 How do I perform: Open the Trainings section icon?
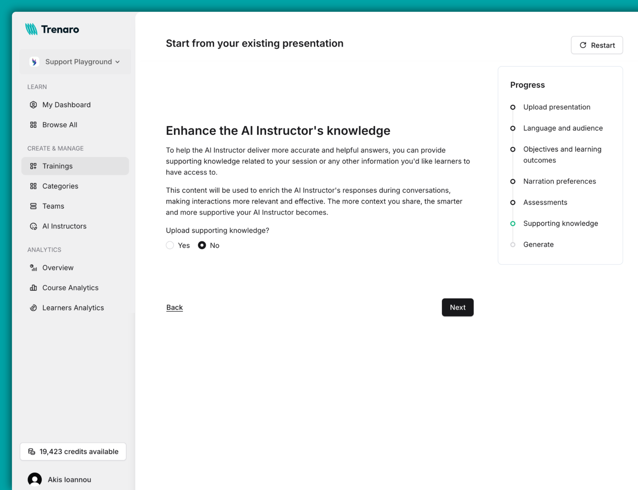coord(33,166)
